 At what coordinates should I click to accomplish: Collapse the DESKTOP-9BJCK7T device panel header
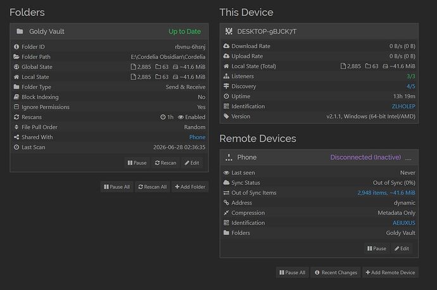click(x=319, y=31)
